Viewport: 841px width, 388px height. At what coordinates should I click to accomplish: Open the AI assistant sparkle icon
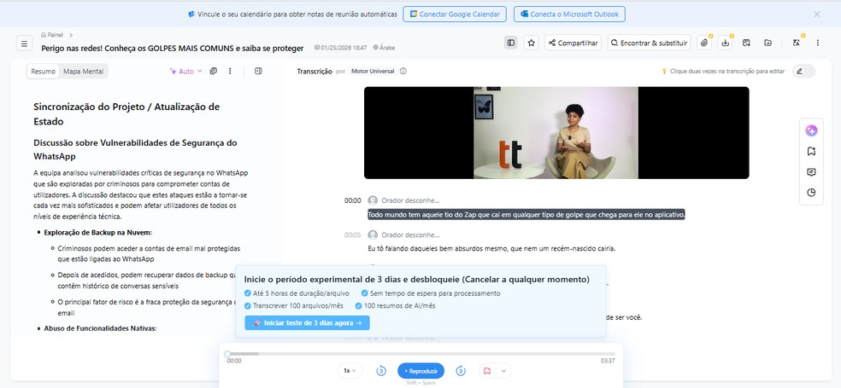pyautogui.click(x=811, y=130)
